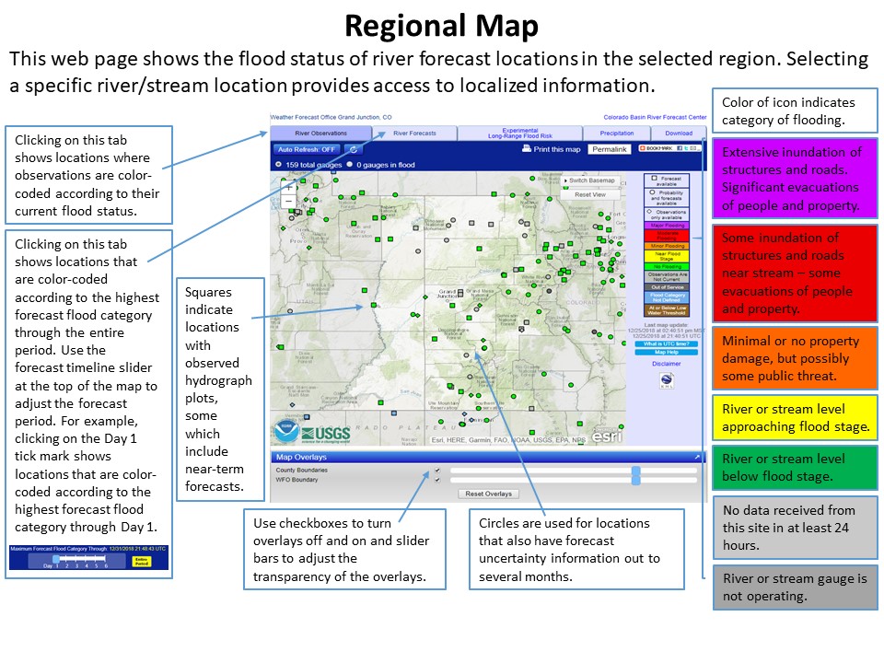This screenshot has width=884, height=663.
Task: Click the Last map update timestamp text
Action: click(667, 331)
